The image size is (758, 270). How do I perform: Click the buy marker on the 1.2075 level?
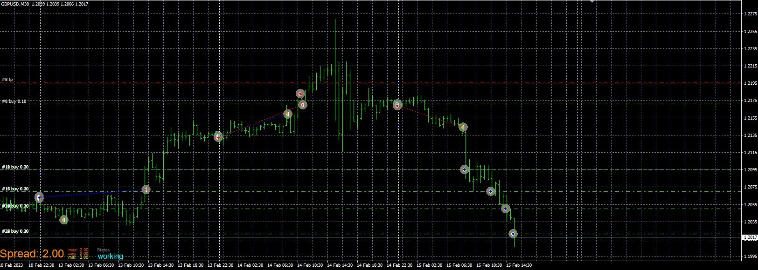(x=491, y=191)
